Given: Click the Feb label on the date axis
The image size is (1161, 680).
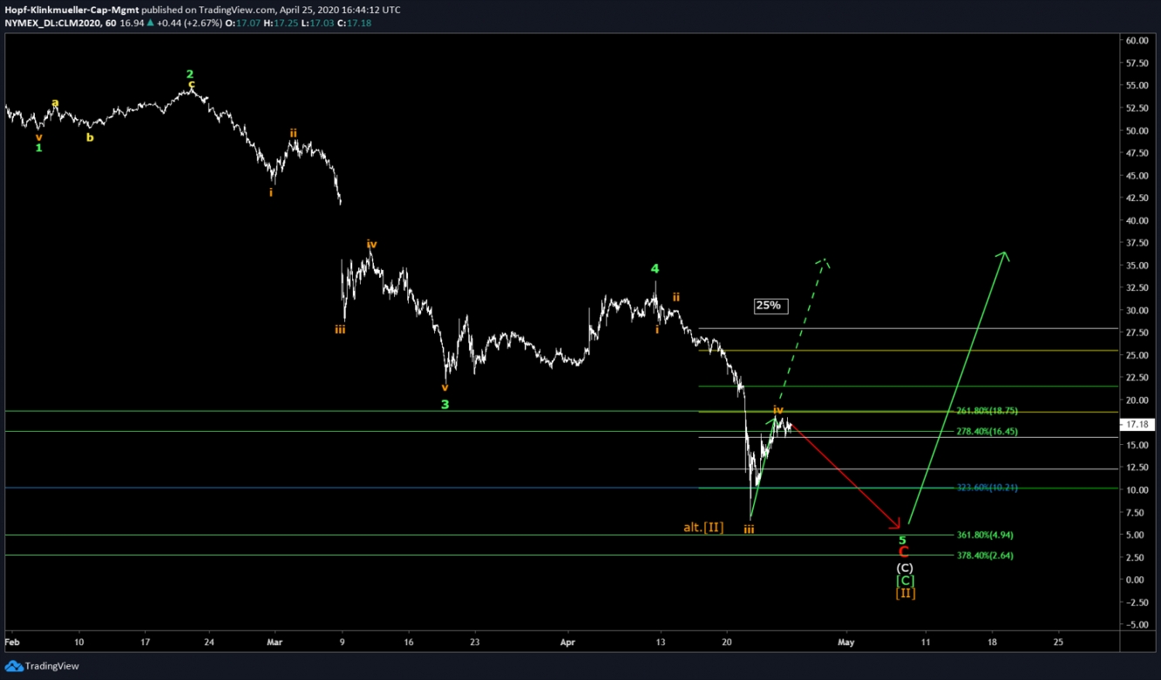Looking at the screenshot, I should [12, 642].
